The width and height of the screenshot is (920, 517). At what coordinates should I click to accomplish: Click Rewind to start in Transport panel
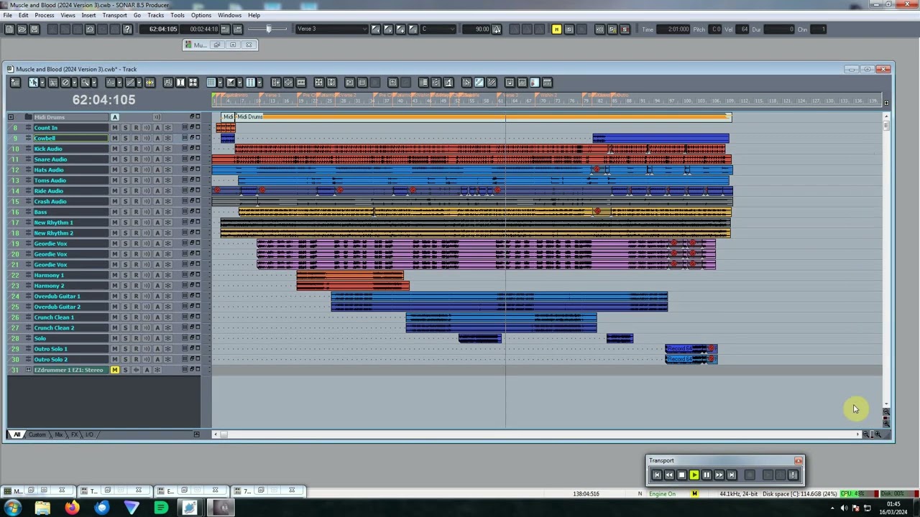(656, 475)
